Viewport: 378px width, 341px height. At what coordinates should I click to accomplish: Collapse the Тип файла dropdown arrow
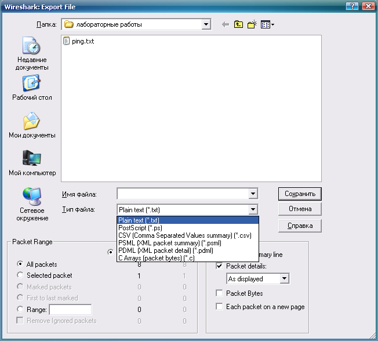tap(253, 209)
